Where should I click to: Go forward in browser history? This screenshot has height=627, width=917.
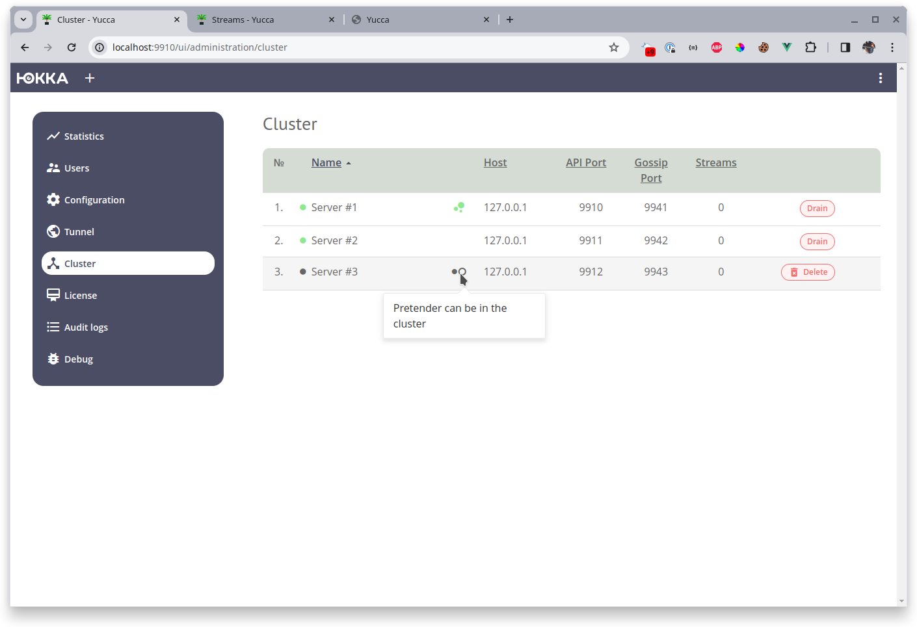48,47
